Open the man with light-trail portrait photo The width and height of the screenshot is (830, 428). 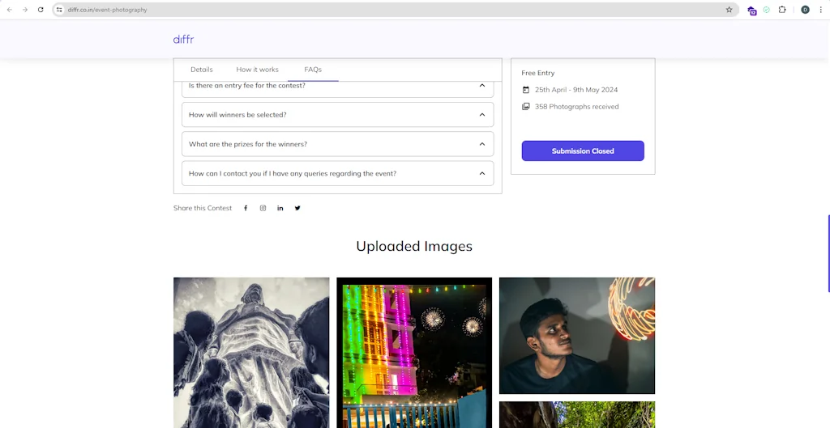[577, 336]
